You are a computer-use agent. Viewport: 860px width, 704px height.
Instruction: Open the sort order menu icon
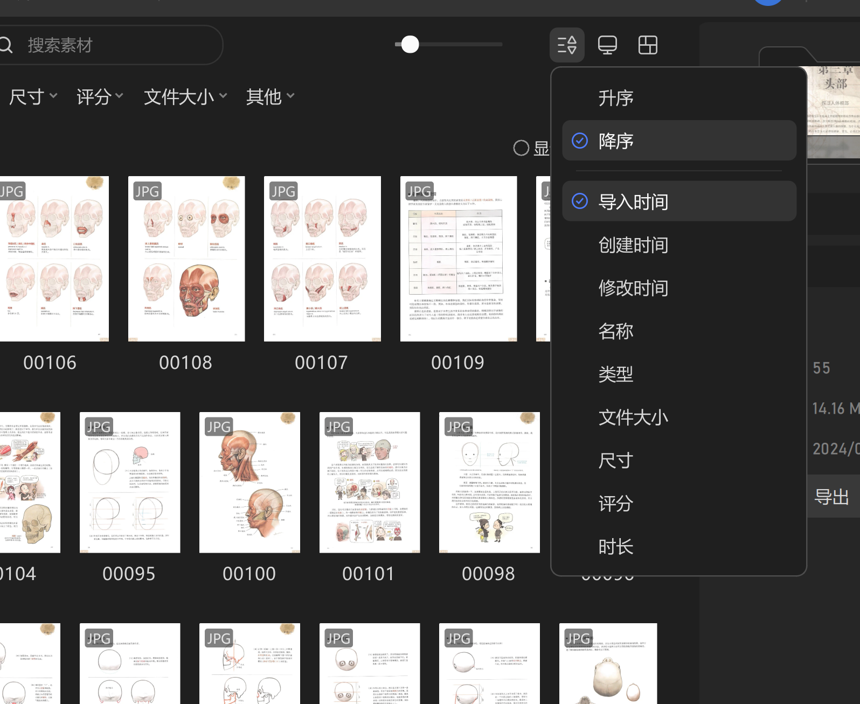point(567,45)
